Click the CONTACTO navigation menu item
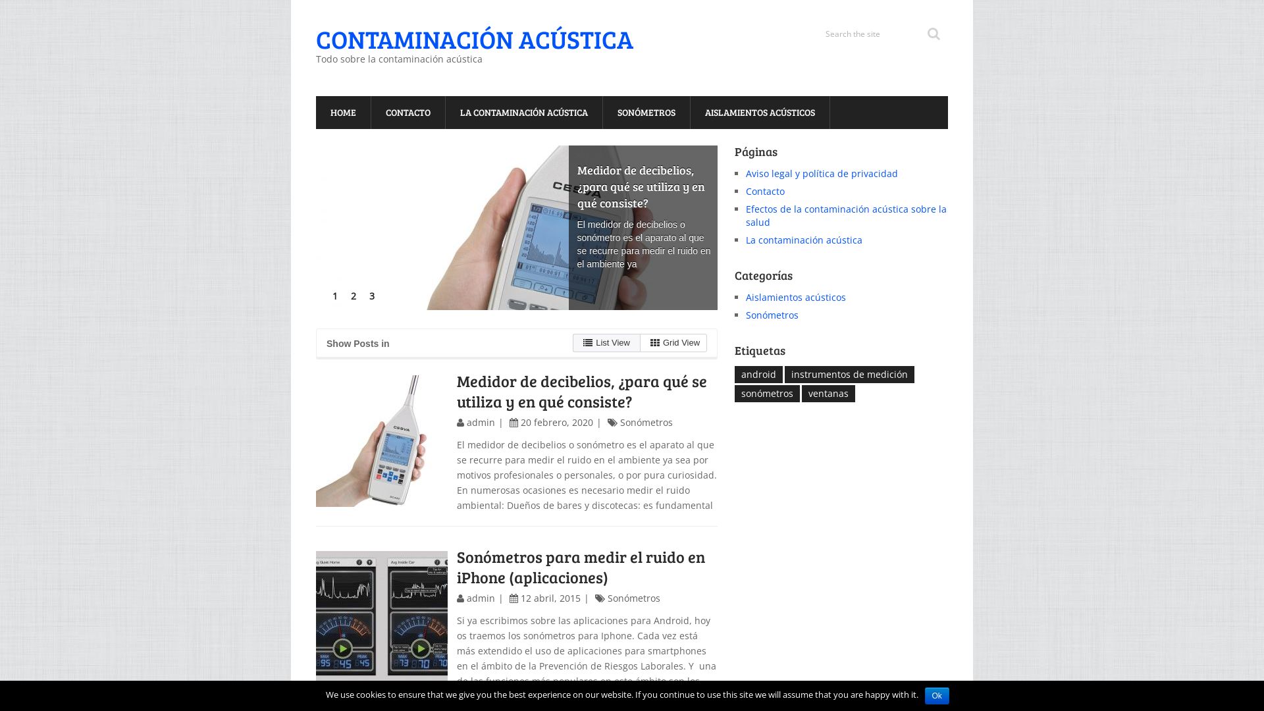 tap(408, 112)
